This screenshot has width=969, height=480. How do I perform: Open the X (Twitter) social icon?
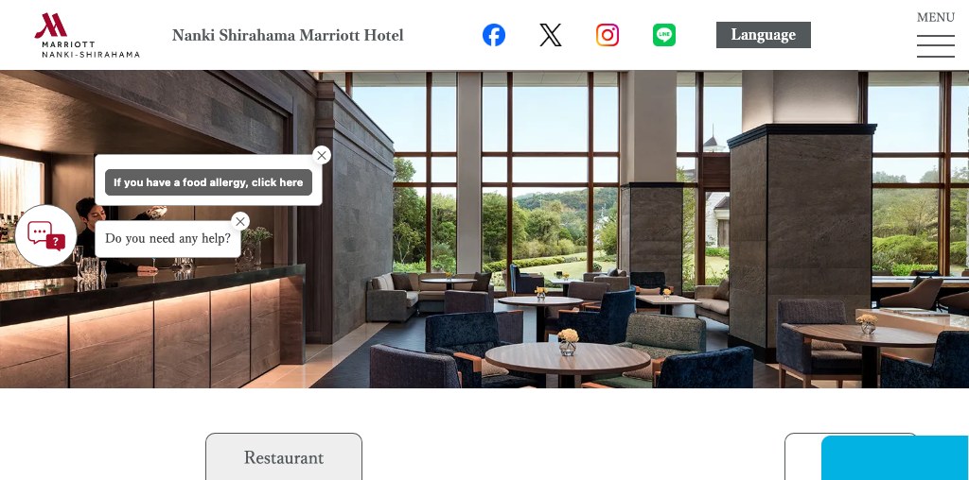551,35
